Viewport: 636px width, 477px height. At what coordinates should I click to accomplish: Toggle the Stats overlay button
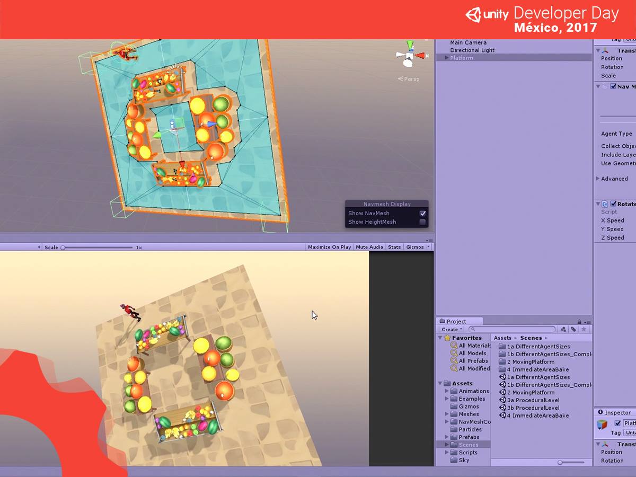pos(394,247)
